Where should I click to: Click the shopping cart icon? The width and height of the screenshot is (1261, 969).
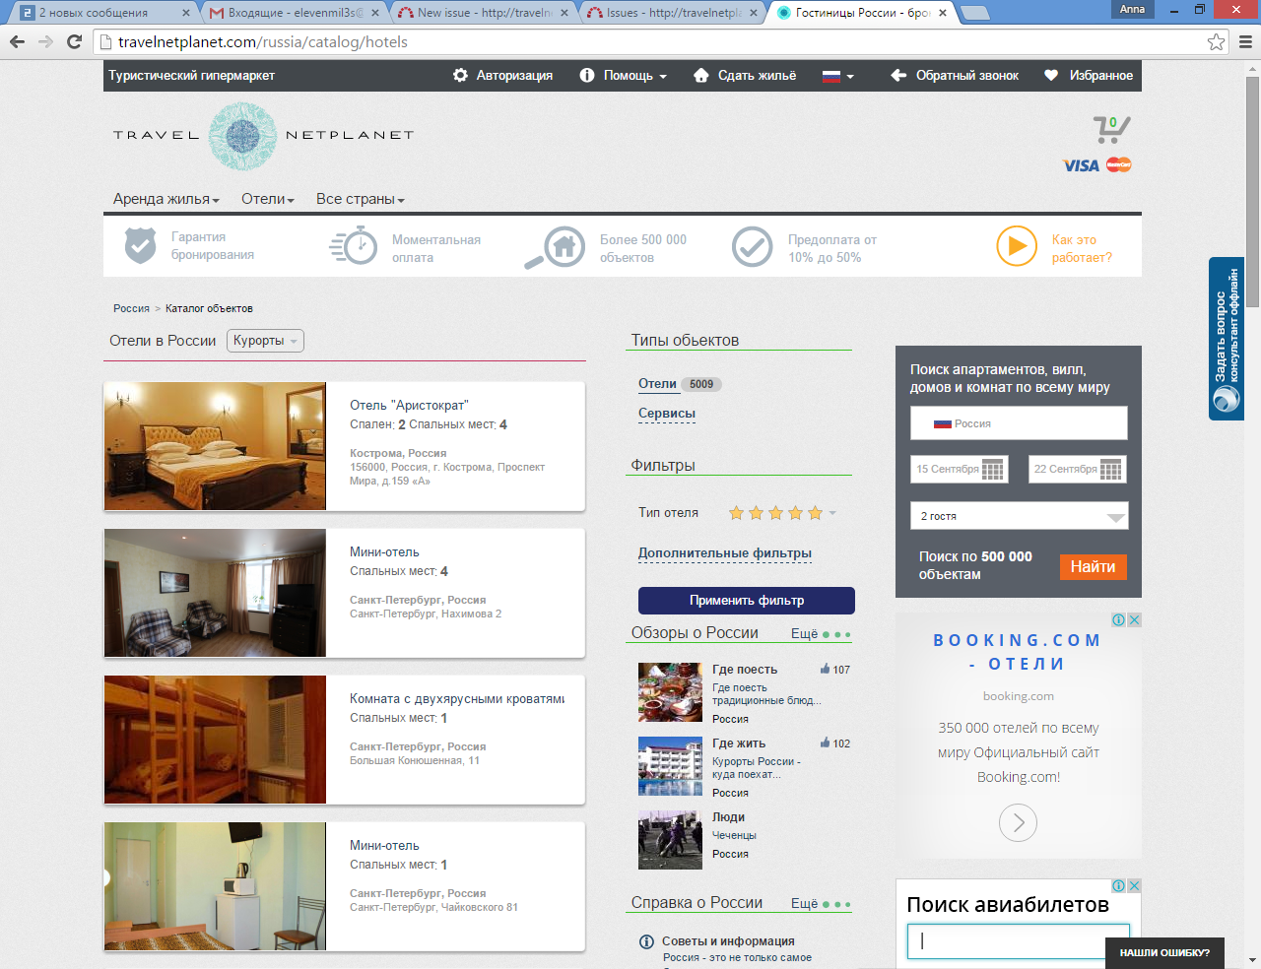(x=1110, y=129)
